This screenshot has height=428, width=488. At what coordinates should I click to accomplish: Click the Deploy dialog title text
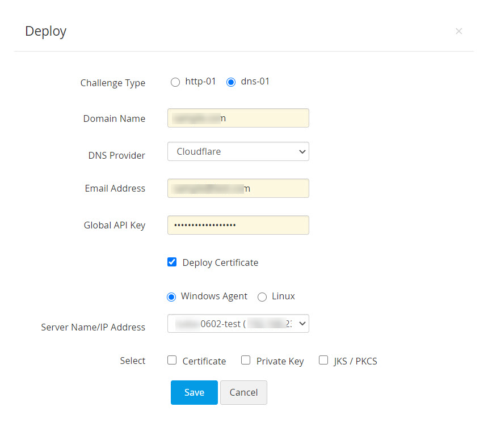[x=45, y=31]
